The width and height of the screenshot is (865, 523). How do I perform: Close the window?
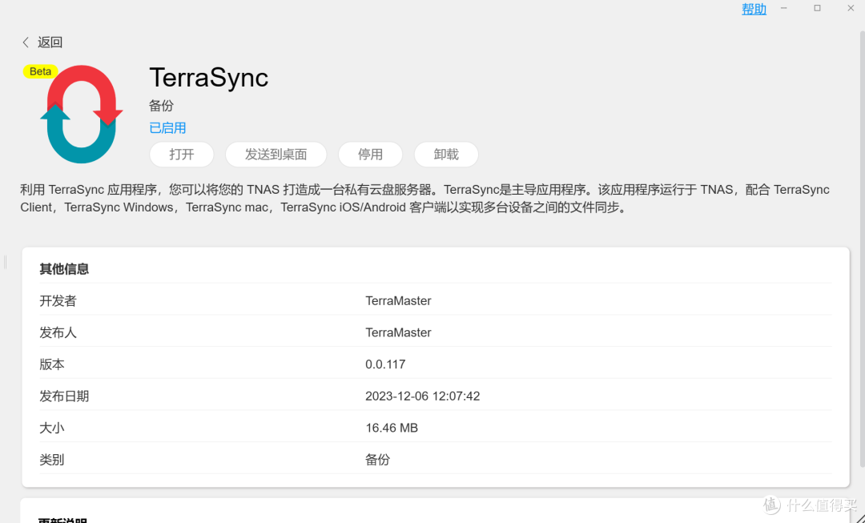pos(851,8)
